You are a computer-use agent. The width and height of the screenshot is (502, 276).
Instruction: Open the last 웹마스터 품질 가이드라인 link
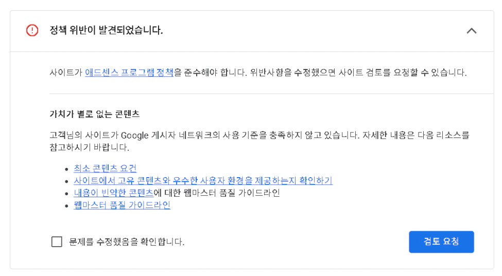tap(122, 205)
